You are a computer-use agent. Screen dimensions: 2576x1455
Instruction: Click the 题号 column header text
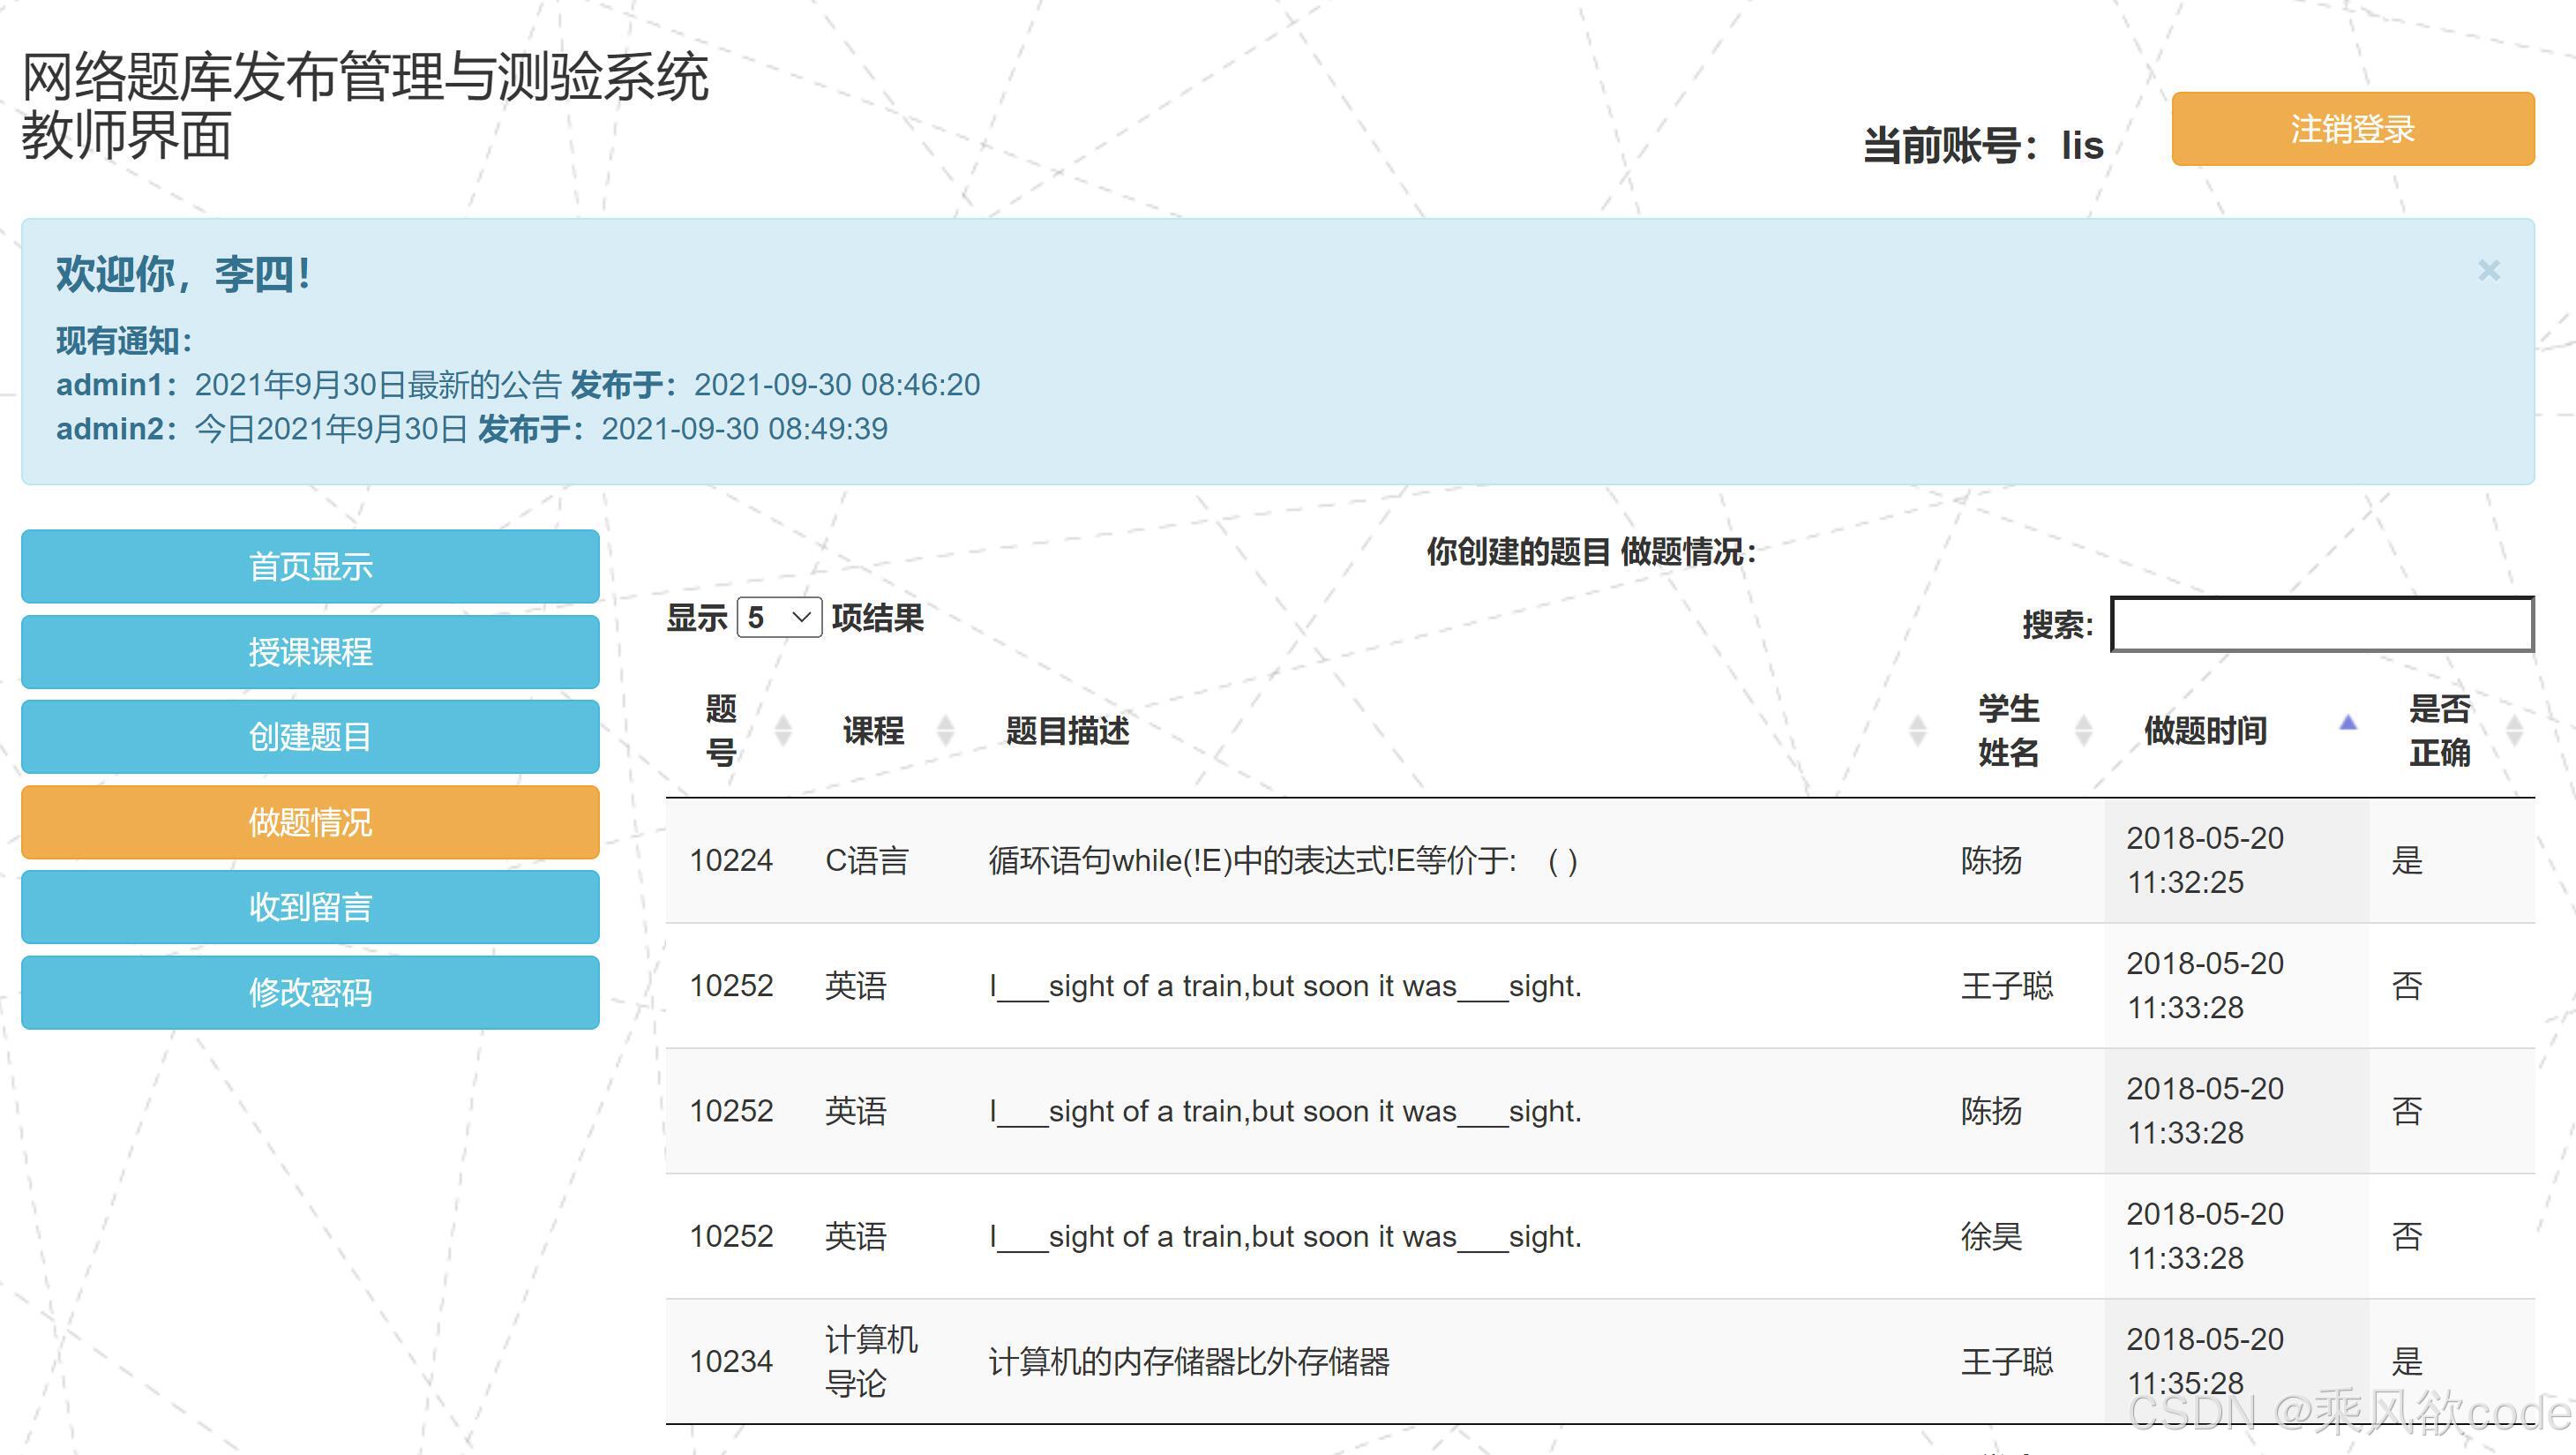721,731
